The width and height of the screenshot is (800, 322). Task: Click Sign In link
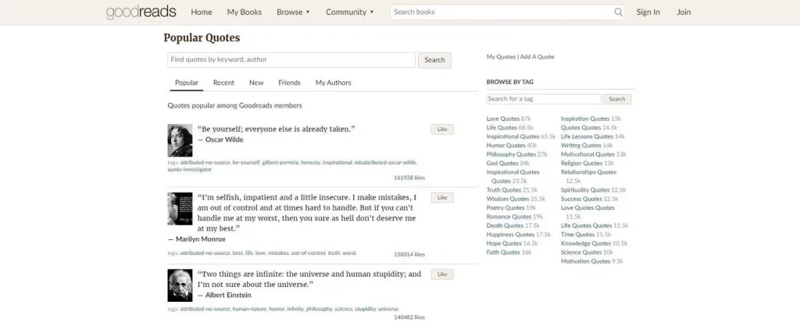pos(648,12)
